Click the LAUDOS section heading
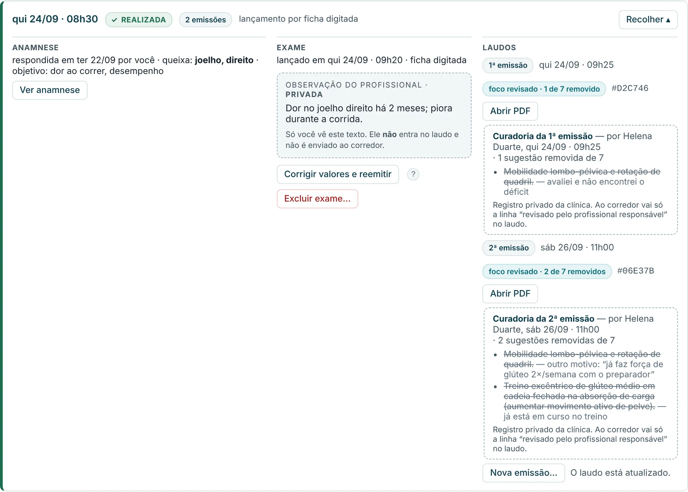This screenshot has width=688, height=492. click(x=499, y=47)
